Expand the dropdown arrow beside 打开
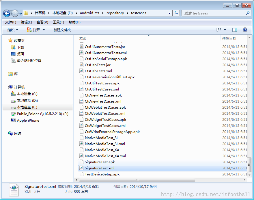This screenshot has width=254, height=200. (x=44, y=30)
